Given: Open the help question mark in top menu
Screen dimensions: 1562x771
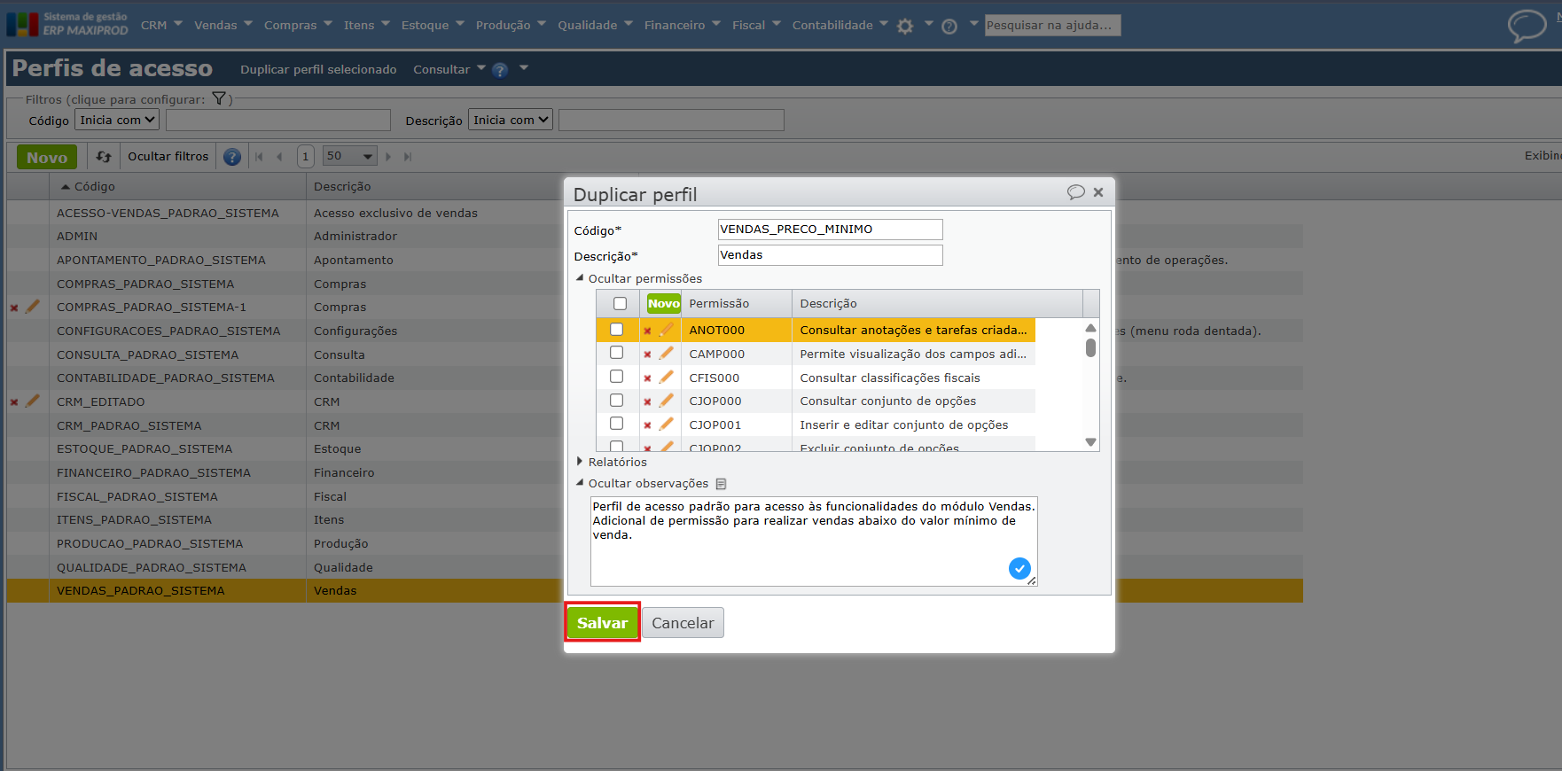Looking at the screenshot, I should coord(949,27).
